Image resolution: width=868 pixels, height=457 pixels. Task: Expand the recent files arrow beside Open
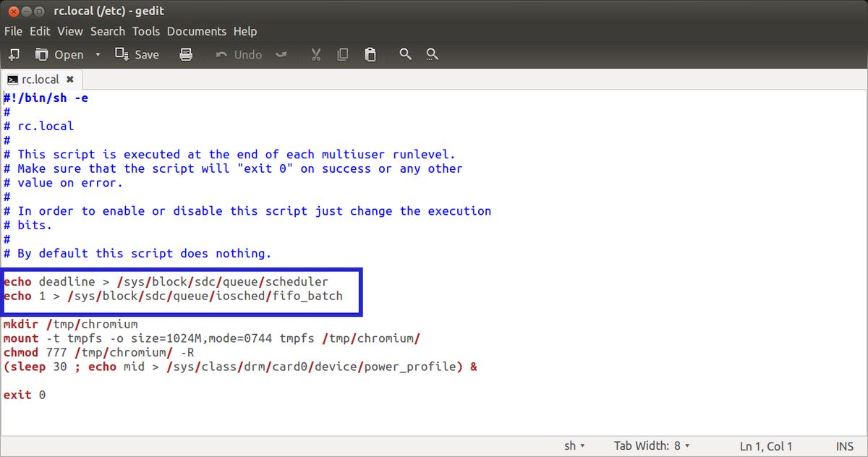tap(98, 54)
